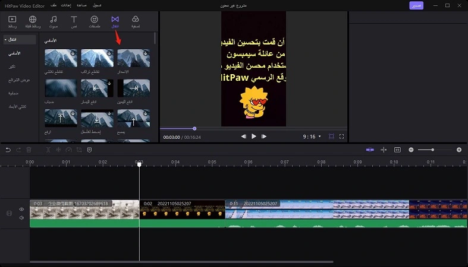The width and height of the screenshot is (468, 267).
Task: Select the 0:11 clip 20221105025207
Action: tap(346, 214)
